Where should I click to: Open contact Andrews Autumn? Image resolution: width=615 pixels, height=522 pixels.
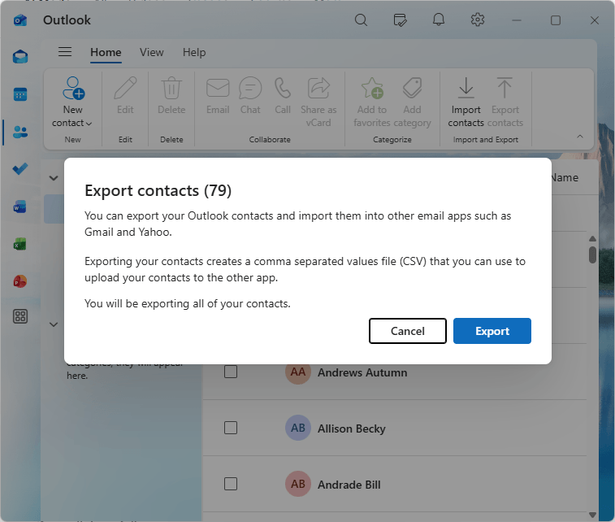click(362, 372)
